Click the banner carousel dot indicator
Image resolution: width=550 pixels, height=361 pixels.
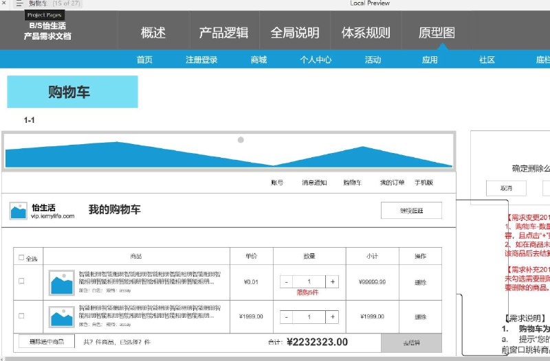tap(241, 140)
